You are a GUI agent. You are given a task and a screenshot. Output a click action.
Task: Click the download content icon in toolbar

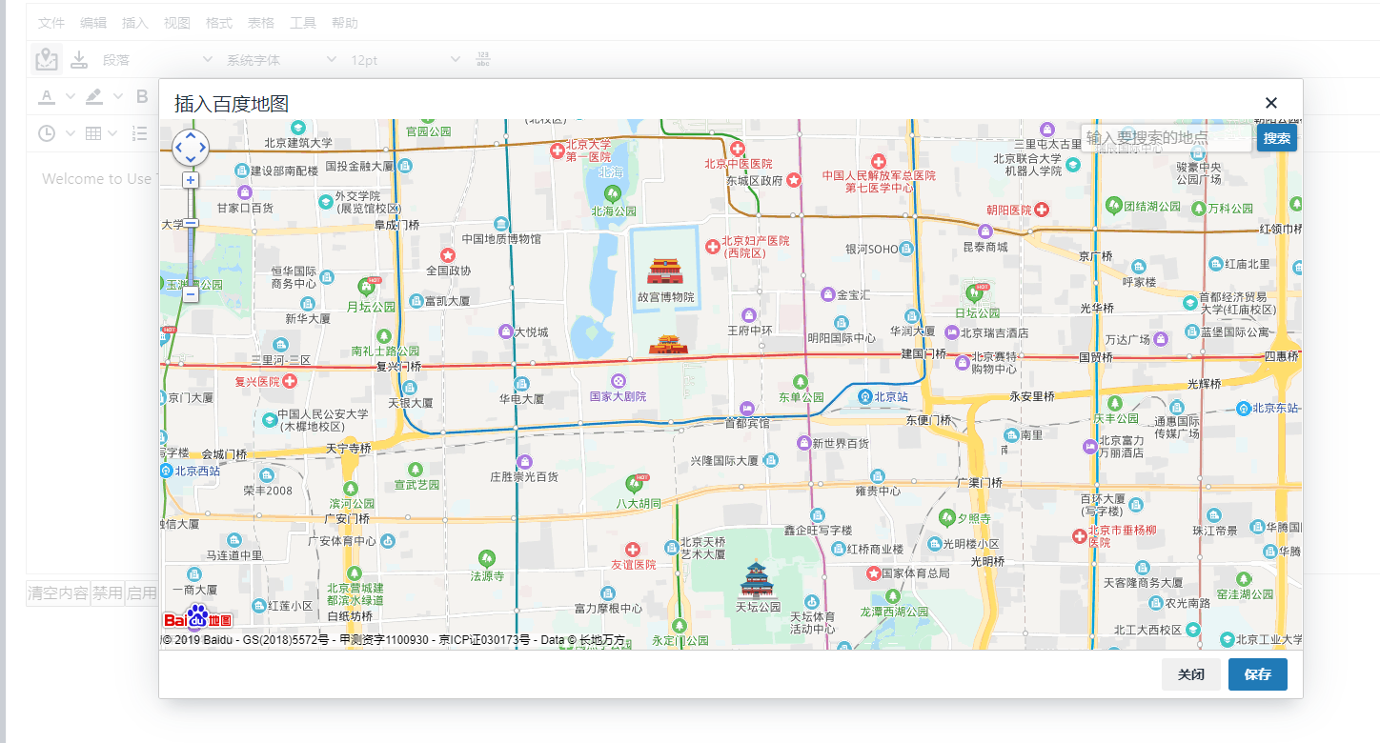point(81,59)
